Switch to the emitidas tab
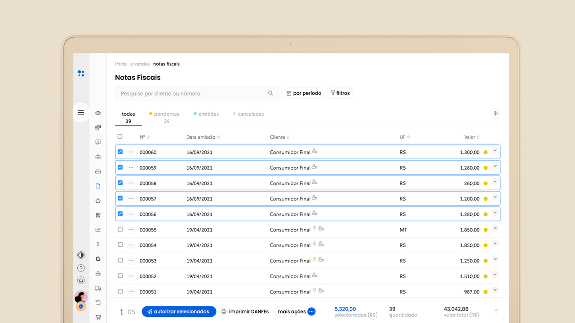 point(206,114)
